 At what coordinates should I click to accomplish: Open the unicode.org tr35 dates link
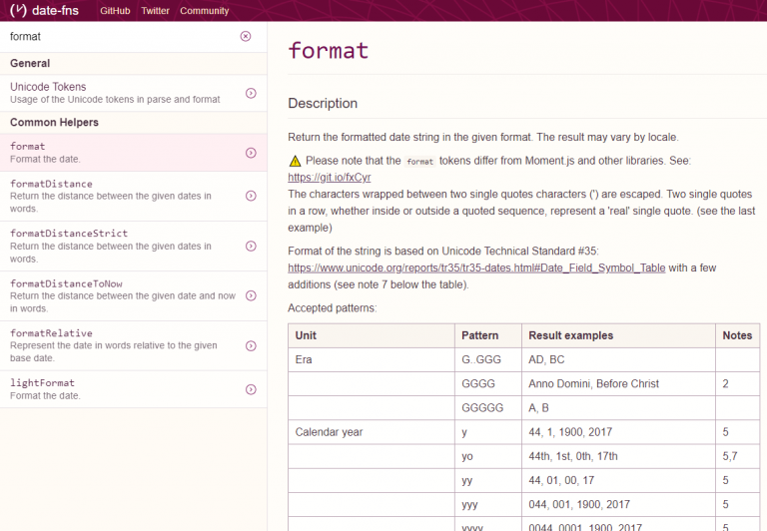pos(476,267)
